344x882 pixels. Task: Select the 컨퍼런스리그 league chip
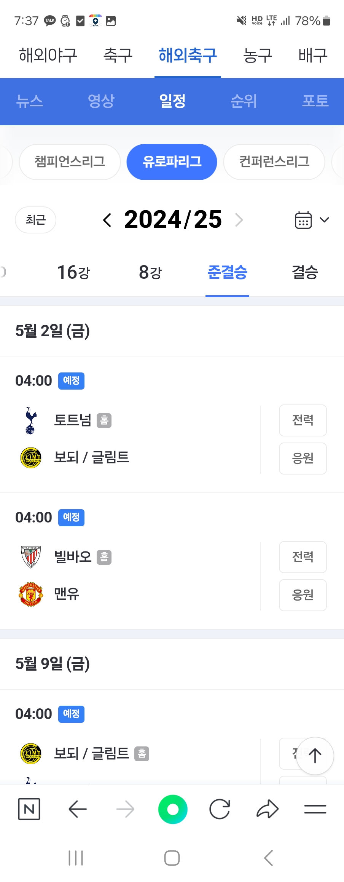[274, 161]
